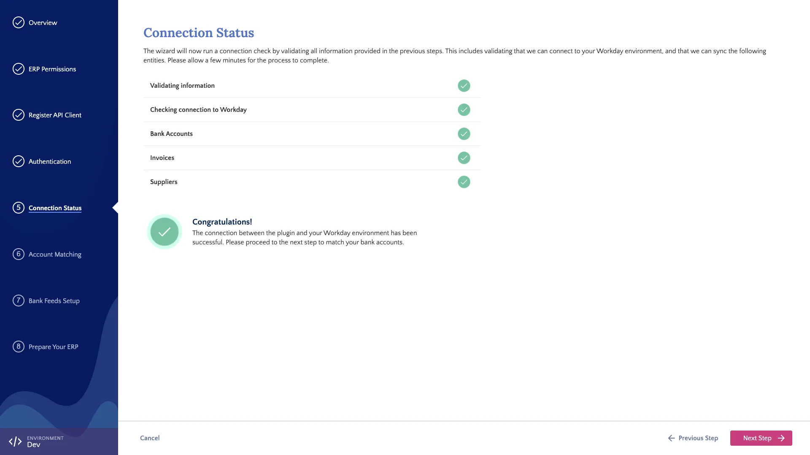This screenshot has width=810, height=455.
Task: Click the Validating information row label
Action: point(182,86)
